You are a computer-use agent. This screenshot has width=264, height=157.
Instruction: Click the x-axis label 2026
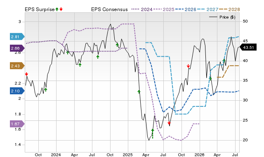tap(199, 155)
